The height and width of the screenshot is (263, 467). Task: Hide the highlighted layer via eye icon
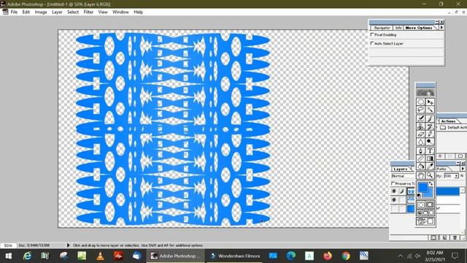point(394,191)
